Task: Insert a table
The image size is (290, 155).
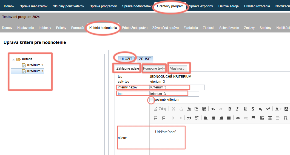Action: coord(270,118)
